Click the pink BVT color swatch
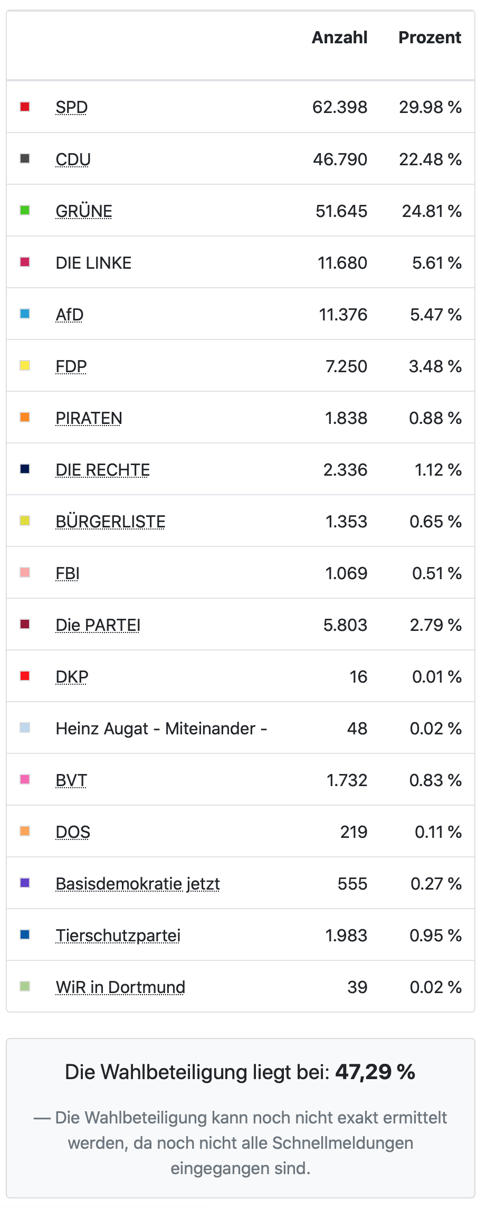 25,779
